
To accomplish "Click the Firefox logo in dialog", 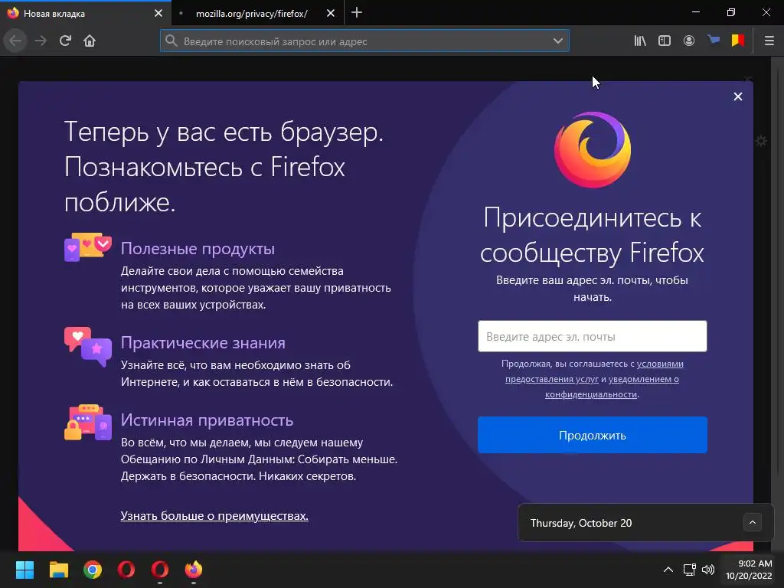I will pyautogui.click(x=593, y=149).
